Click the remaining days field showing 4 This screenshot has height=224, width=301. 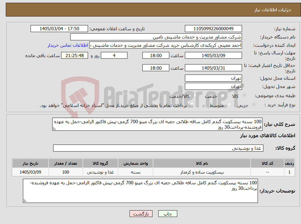point(114,56)
